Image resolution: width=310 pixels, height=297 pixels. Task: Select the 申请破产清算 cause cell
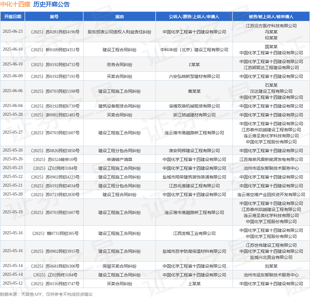pos(119,159)
